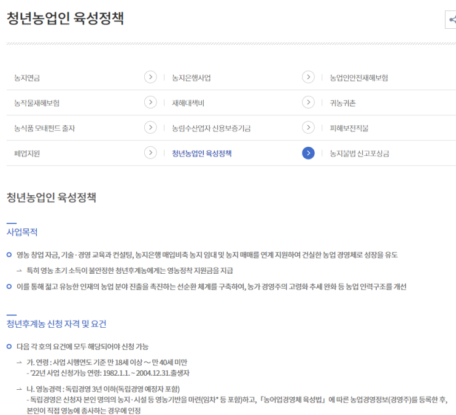
Task: Click the arrow icon beside 농작물재해보험
Action: coord(150,103)
